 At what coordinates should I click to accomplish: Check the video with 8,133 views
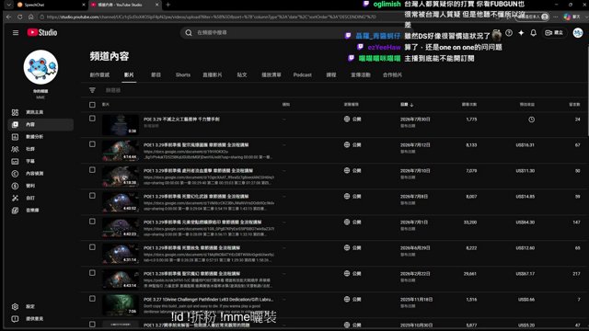[92, 144]
